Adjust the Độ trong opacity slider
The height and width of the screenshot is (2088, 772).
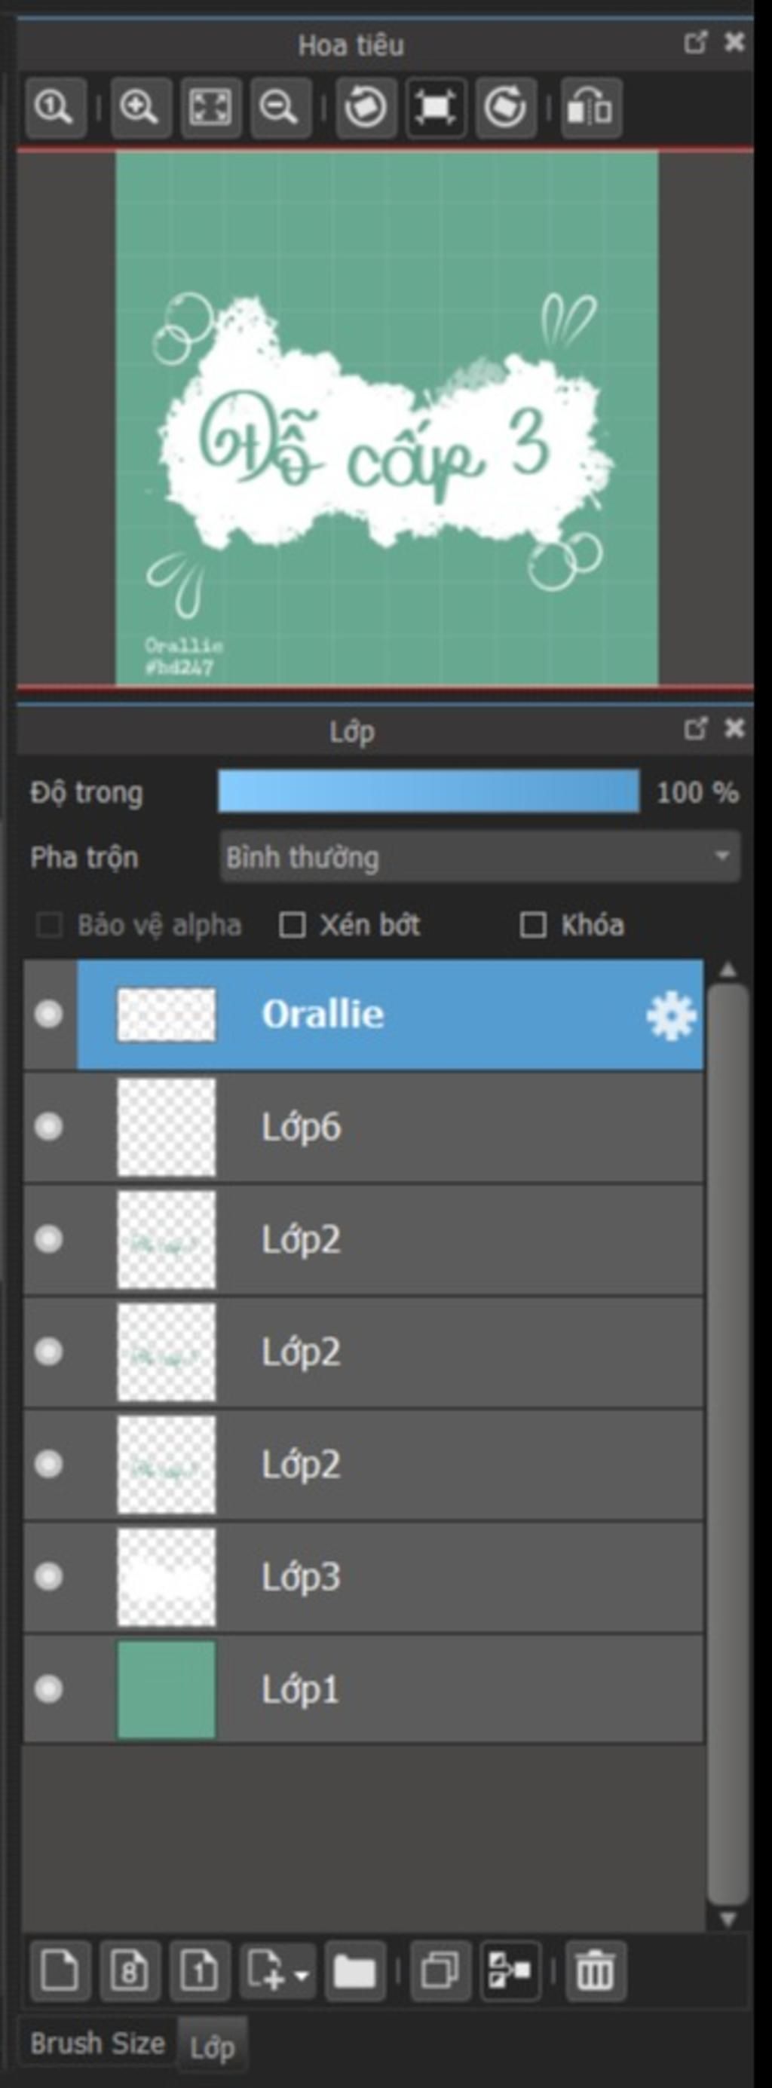[429, 791]
